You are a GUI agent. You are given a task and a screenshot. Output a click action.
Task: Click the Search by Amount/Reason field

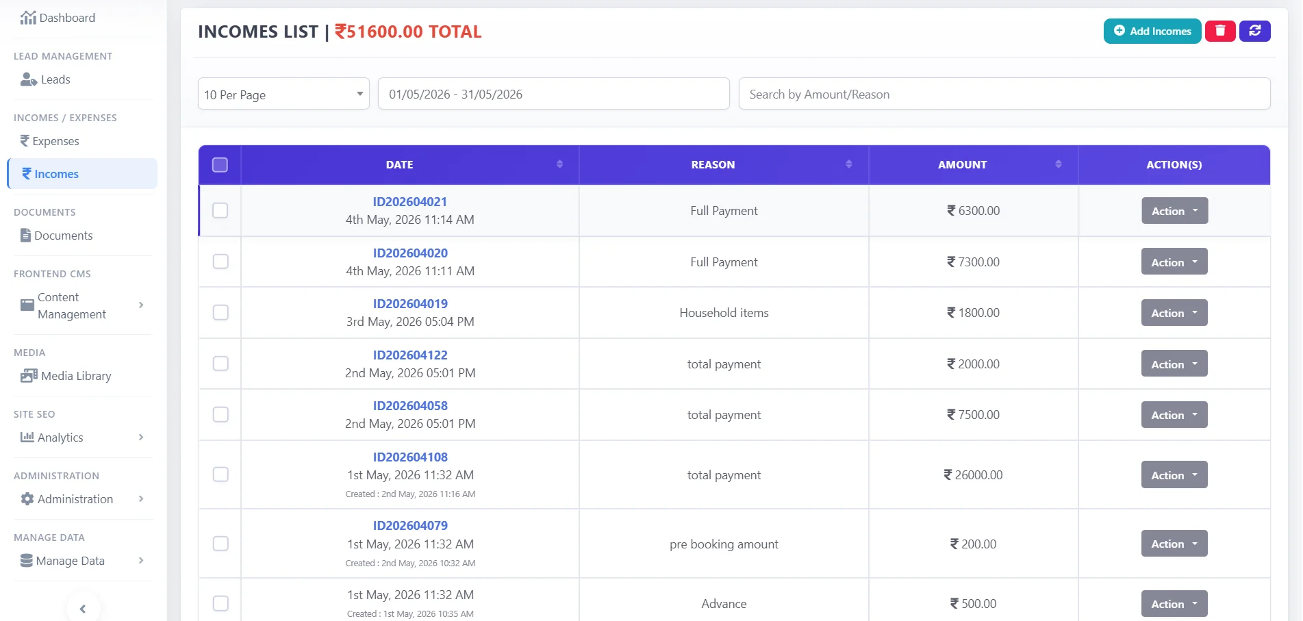point(1004,94)
